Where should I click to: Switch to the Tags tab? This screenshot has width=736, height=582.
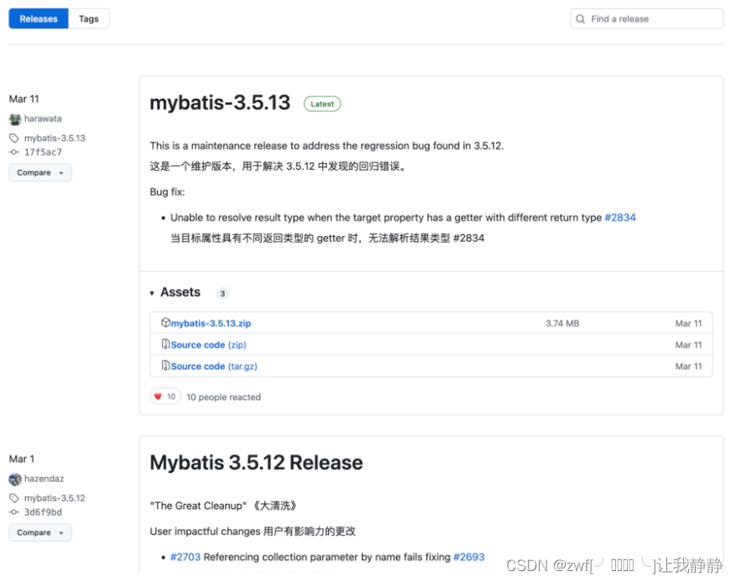[88, 18]
